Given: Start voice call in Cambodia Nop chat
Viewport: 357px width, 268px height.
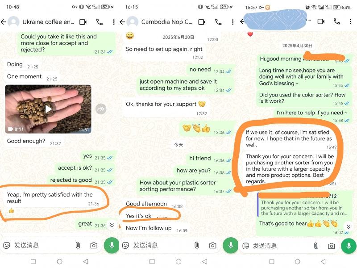Looking at the screenshot, I should pos(218,22).
